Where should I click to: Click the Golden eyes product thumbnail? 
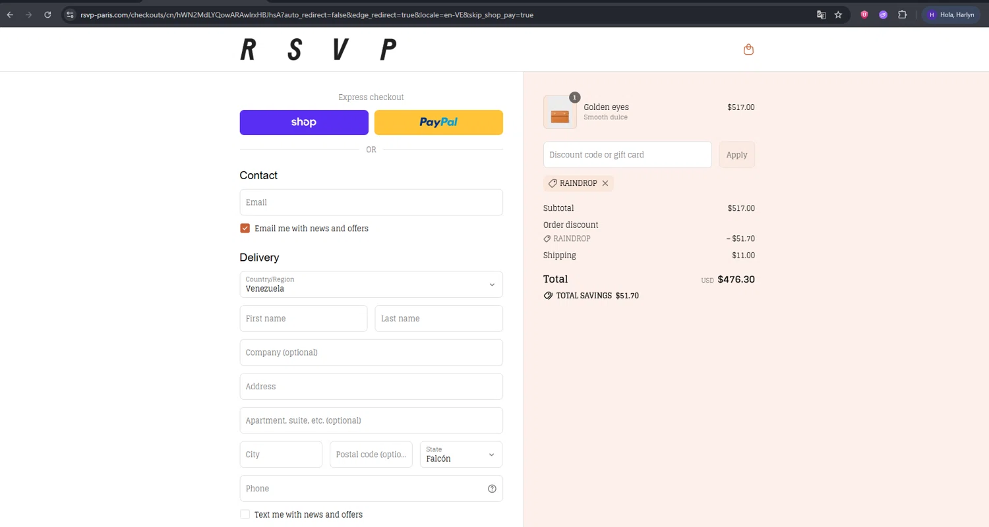560,112
